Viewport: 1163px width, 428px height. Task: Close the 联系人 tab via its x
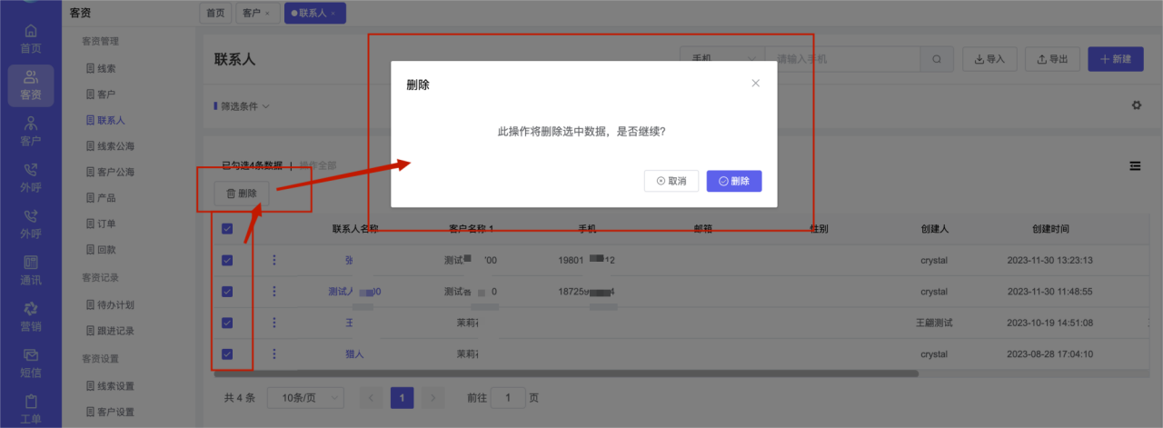tap(333, 13)
